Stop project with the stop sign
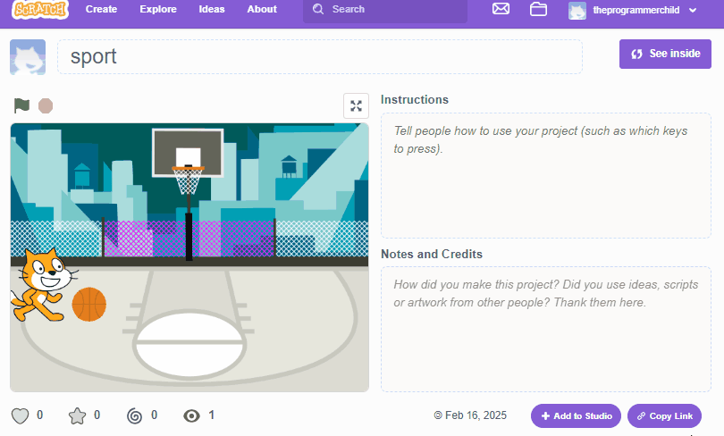The width and height of the screenshot is (724, 436). click(46, 105)
